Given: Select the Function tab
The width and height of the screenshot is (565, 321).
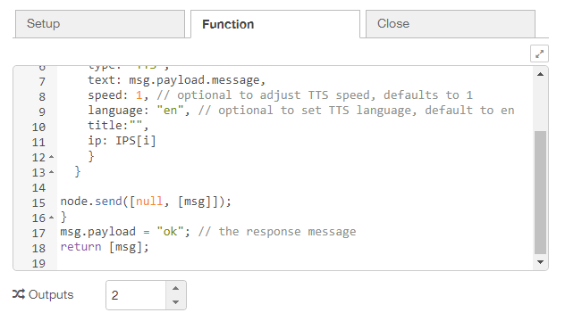Looking at the screenshot, I should [275, 24].
